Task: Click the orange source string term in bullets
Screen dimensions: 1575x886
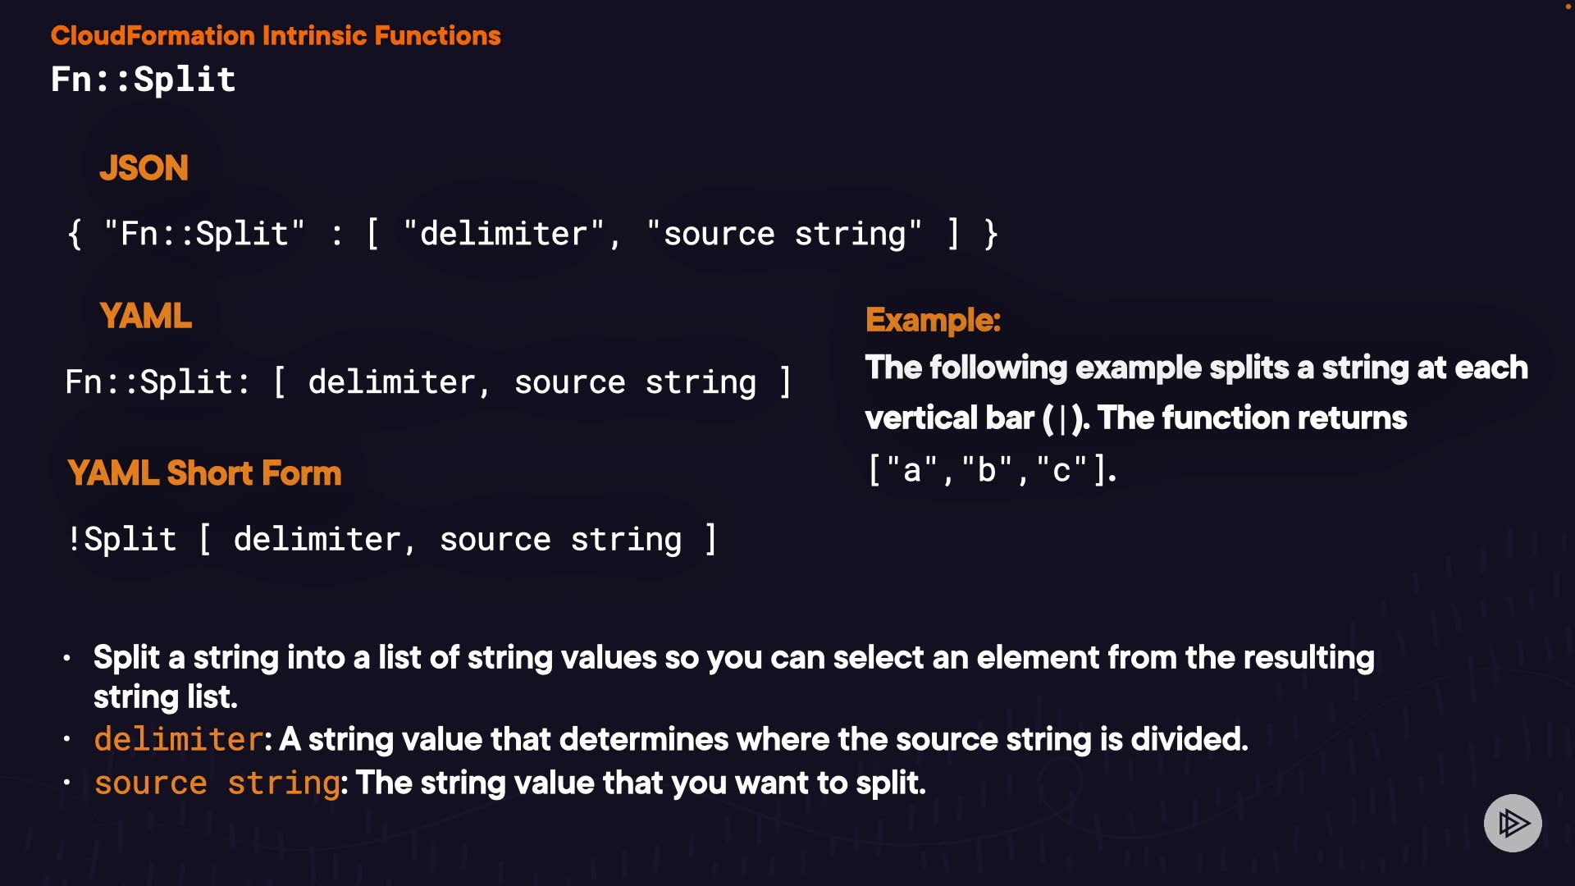Action: tap(217, 783)
